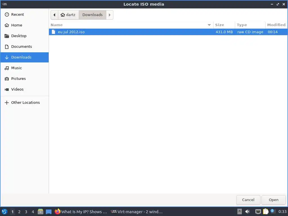Click the path bar forward arrow
The image size is (288, 216).
[x=110, y=15]
